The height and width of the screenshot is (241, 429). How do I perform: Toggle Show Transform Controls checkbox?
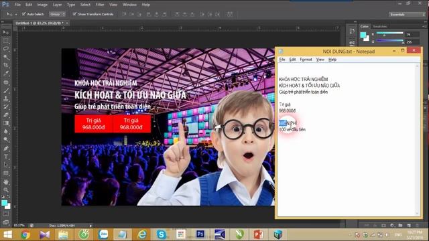[x=74, y=14]
